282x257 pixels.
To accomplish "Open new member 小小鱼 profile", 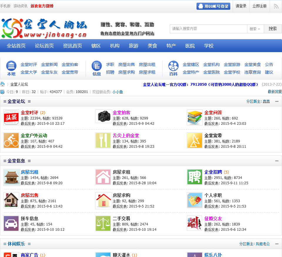I will 117,92.
